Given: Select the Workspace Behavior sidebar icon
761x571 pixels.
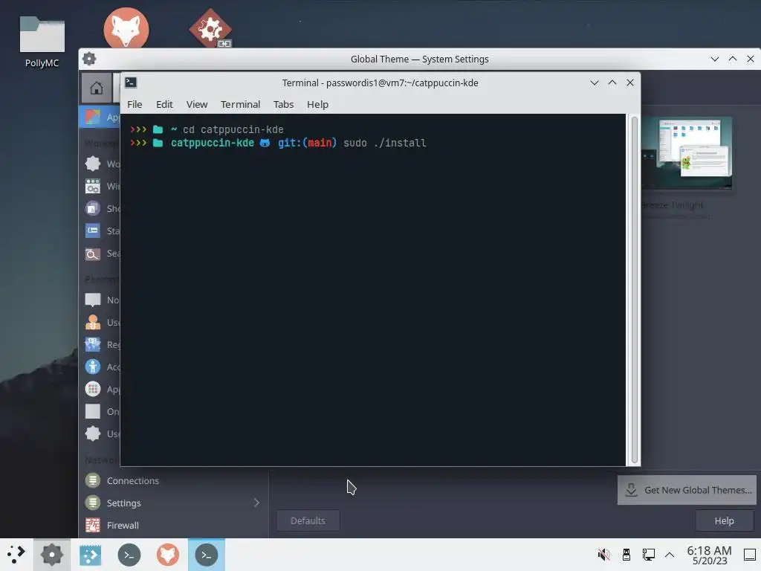Looking at the screenshot, I should [93, 164].
